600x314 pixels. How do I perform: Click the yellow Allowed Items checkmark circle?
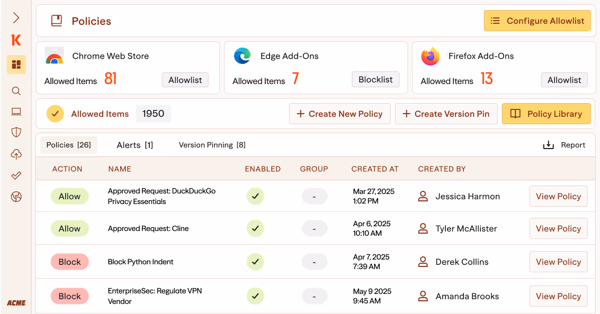click(x=55, y=114)
